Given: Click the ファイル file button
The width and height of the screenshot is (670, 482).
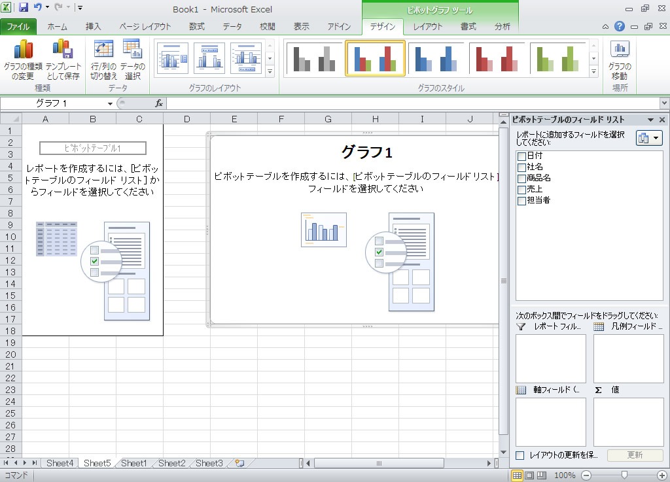Looking at the screenshot, I should click(x=18, y=27).
